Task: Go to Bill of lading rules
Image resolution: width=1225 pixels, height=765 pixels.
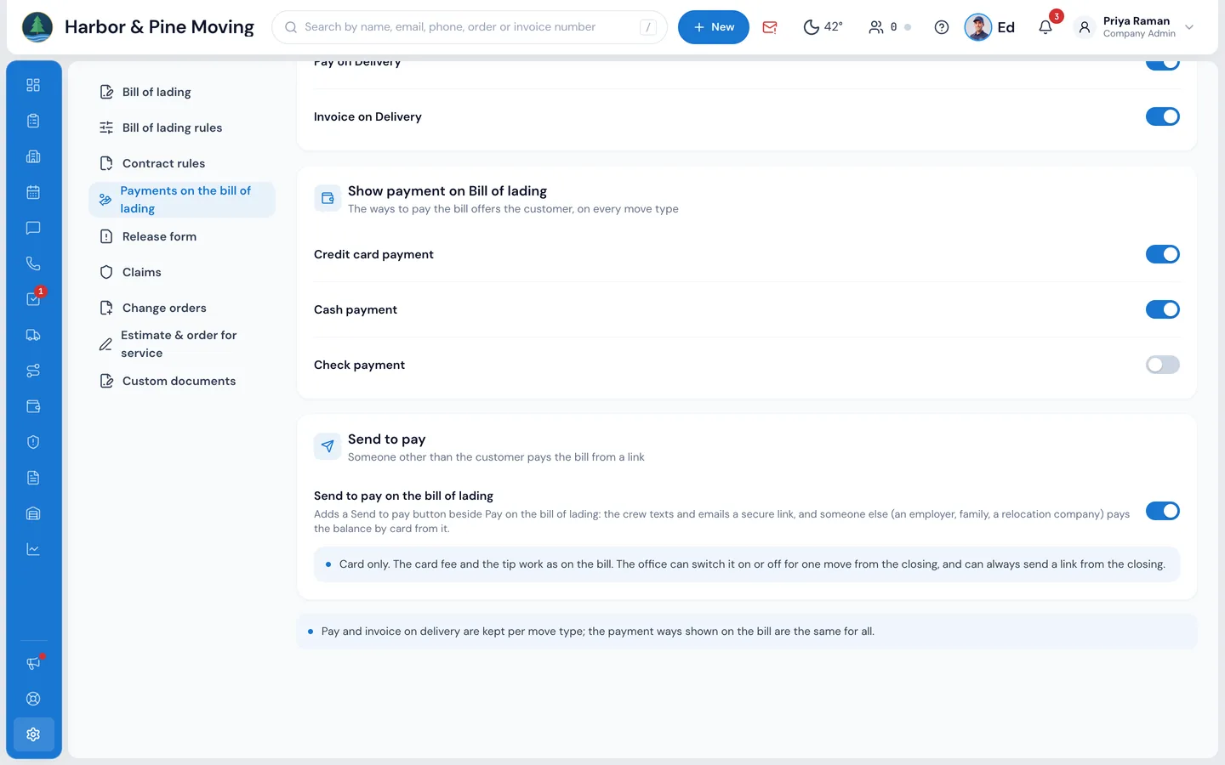Action: point(182,127)
